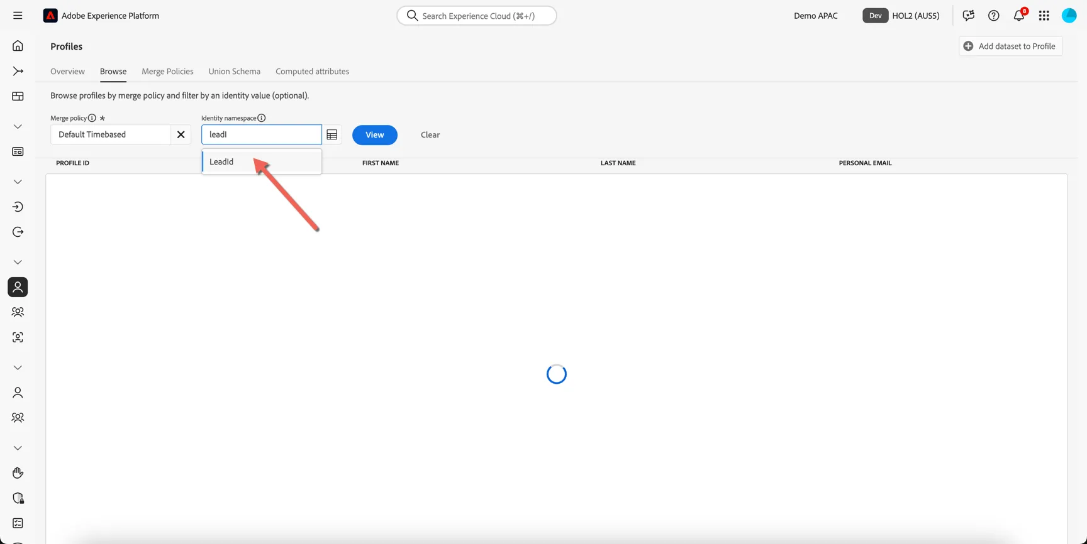
Task: Open the Default Timebased merge policy dropdown
Action: [111, 134]
